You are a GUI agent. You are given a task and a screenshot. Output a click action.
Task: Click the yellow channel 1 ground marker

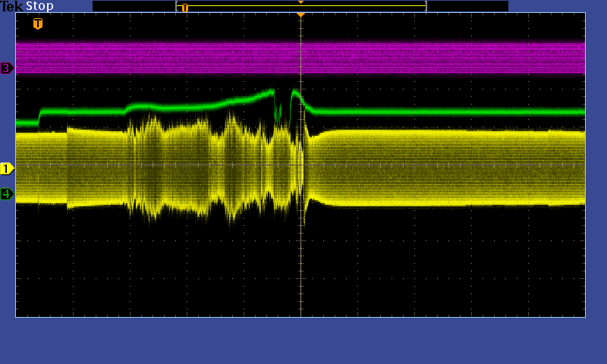(7, 168)
